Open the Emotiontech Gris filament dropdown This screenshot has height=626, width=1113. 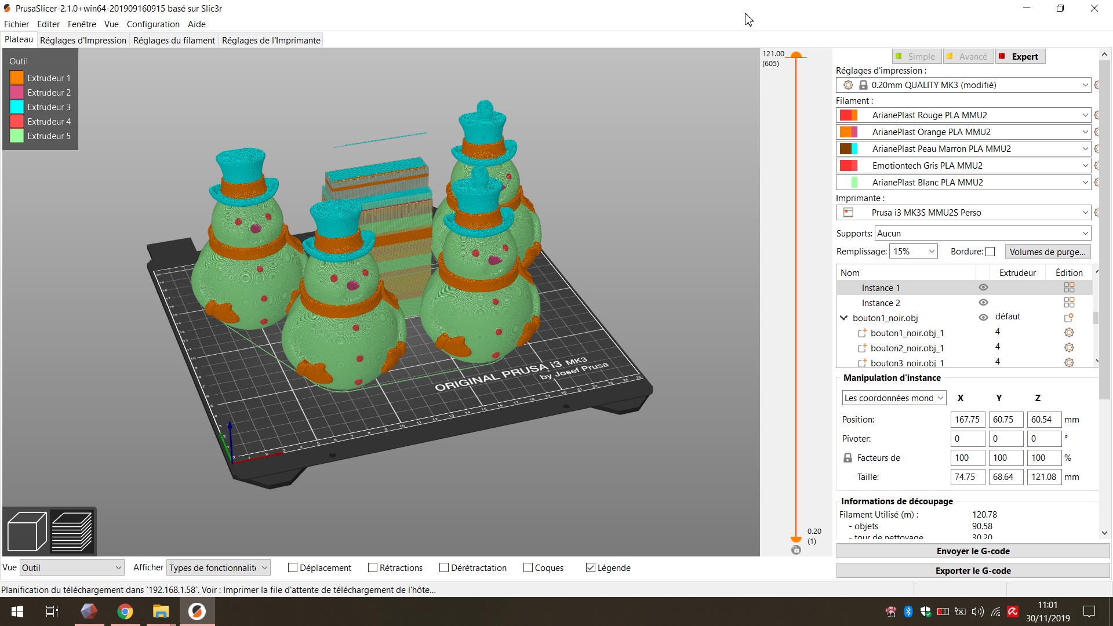[x=963, y=166]
